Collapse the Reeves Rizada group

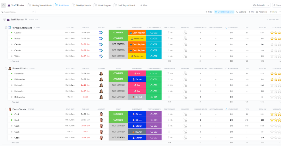pyautogui.click(x=6, y=68)
